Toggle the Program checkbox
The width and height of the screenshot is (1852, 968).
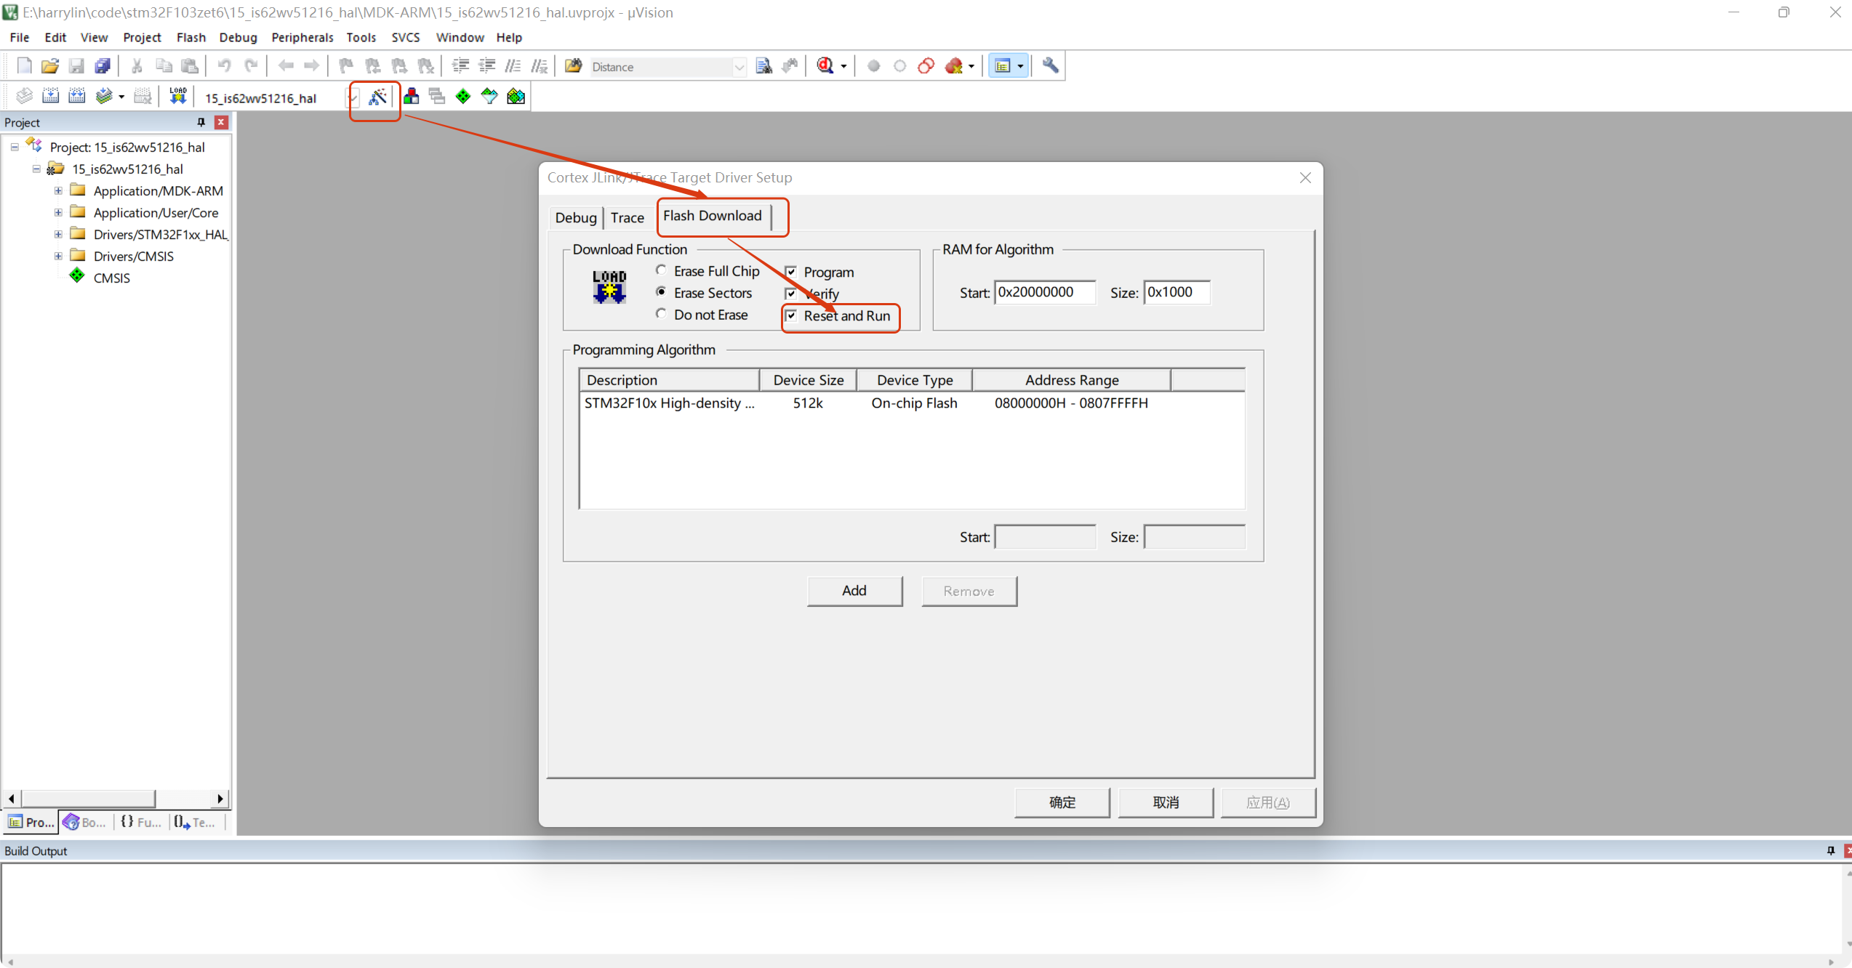pos(791,272)
